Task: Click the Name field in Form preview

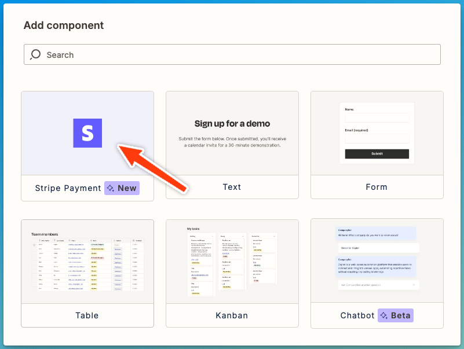Action: coord(377,117)
